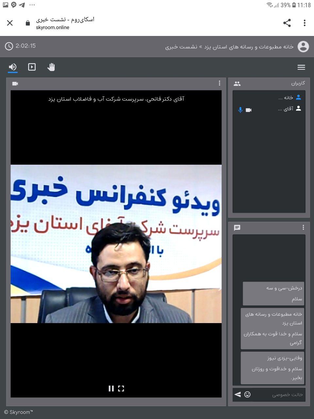The width and height of the screenshot is (314, 419).
Task: Open the video panel options menu
Action: tap(219, 83)
